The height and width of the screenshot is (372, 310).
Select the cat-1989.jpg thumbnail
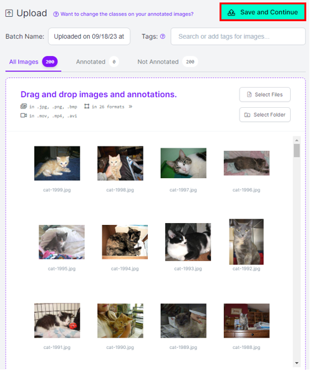[183, 320]
